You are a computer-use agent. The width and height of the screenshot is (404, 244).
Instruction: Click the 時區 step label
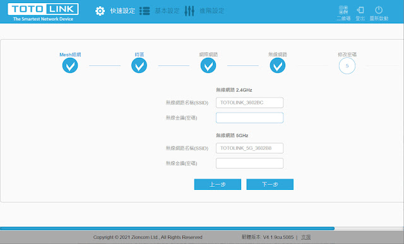pos(140,54)
